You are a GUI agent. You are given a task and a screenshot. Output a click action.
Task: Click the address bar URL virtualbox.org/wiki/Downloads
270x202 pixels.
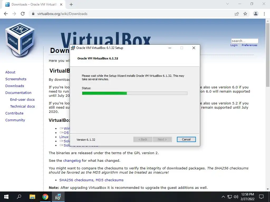pos(62,14)
